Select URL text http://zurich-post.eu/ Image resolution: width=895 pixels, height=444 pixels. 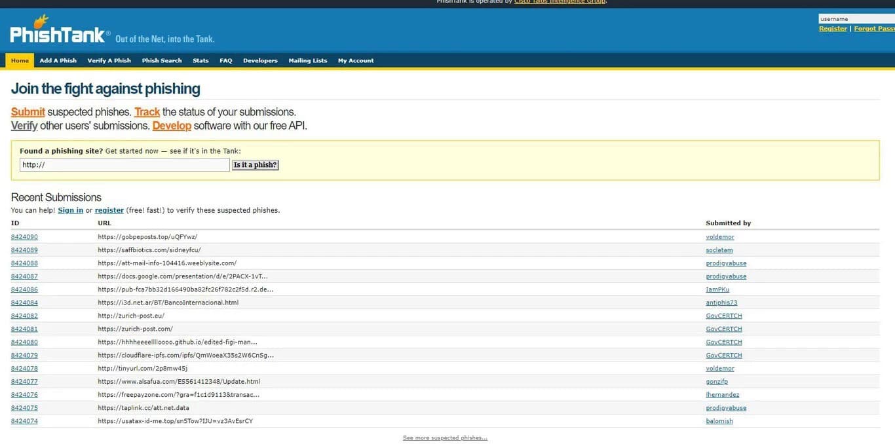coord(131,316)
